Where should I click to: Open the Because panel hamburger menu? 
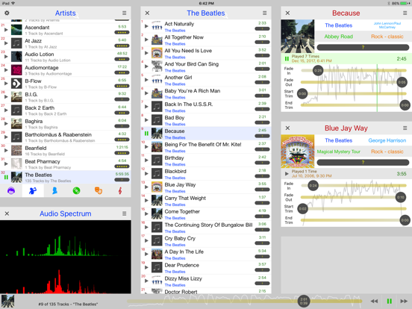(405, 13)
